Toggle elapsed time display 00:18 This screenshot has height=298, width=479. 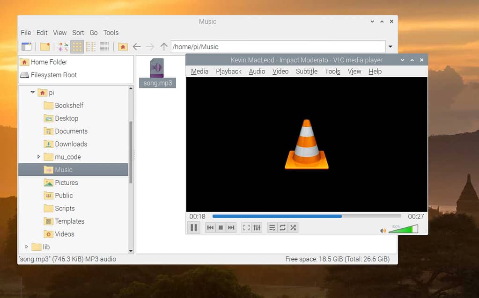(197, 217)
